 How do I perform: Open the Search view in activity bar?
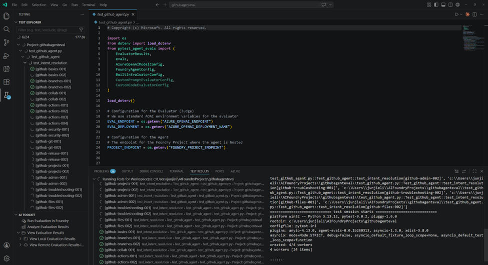7,29
